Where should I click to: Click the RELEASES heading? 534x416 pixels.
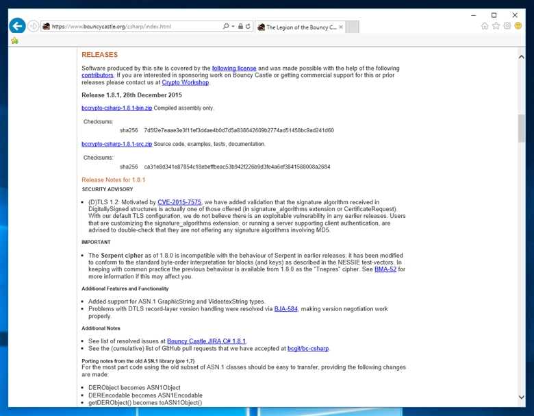[99, 55]
